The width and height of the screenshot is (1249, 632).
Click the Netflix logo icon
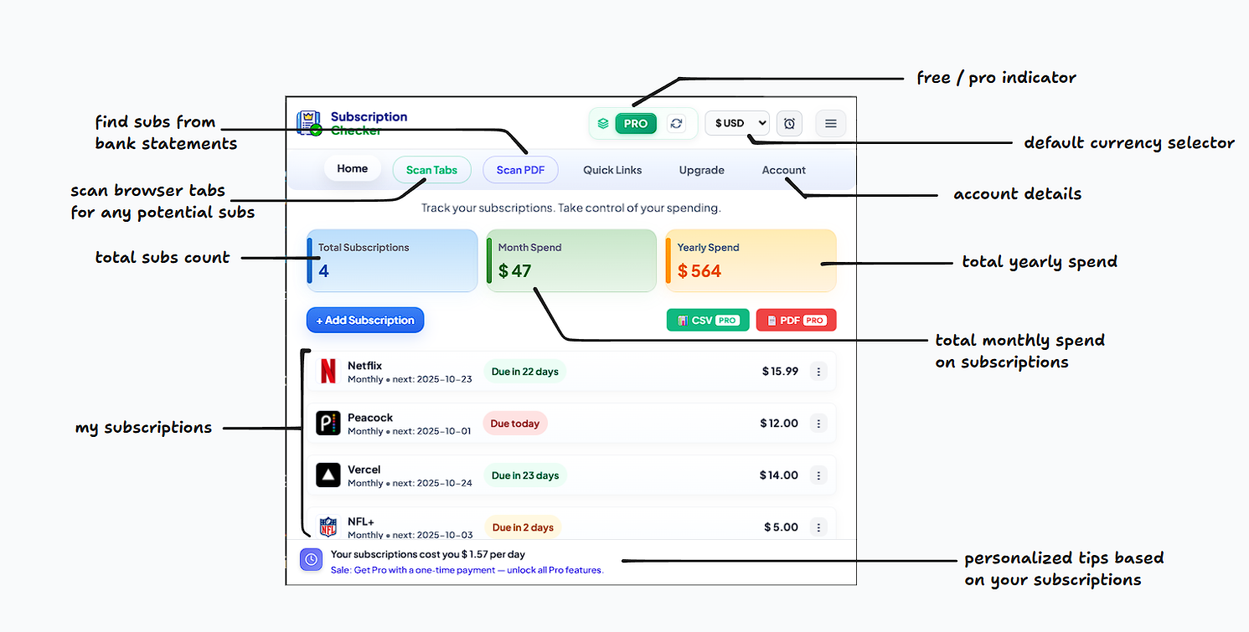point(328,371)
